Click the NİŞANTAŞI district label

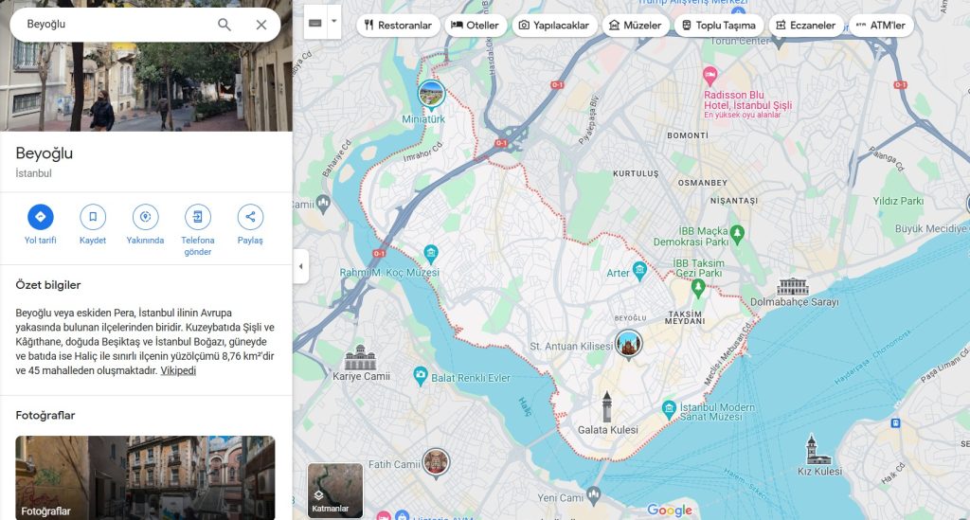(734, 201)
